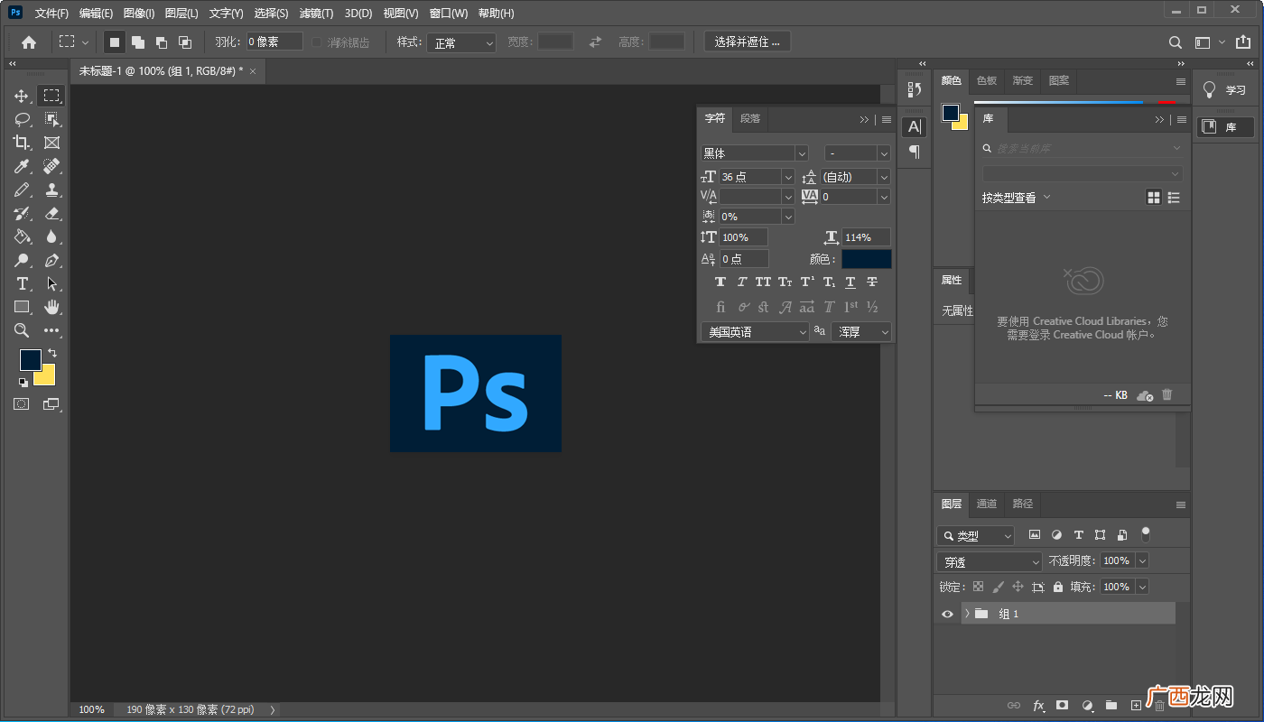The width and height of the screenshot is (1264, 722).
Task: Select the Rectangle shape tool
Action: point(22,307)
